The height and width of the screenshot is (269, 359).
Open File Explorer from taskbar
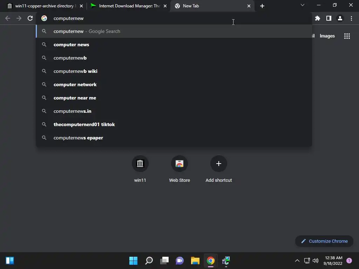(195, 261)
